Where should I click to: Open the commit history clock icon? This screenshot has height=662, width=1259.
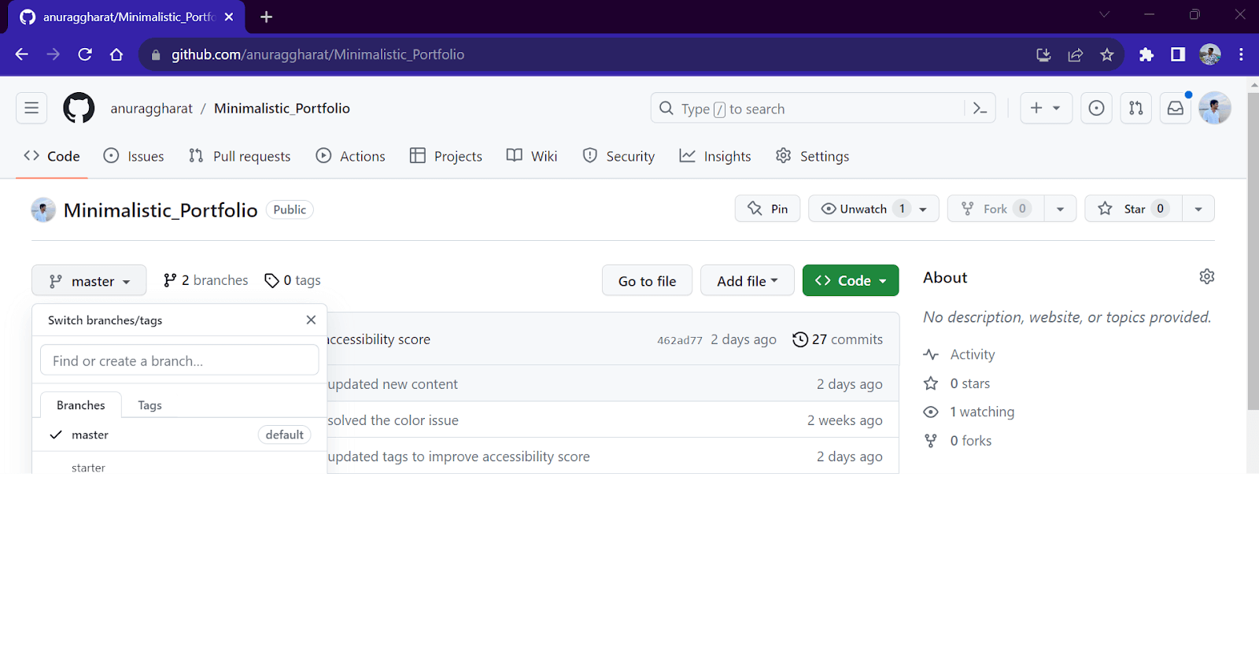800,339
